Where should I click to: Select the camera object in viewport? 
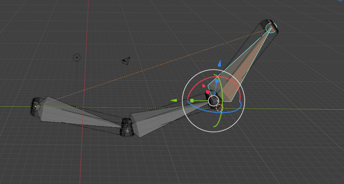126,61
